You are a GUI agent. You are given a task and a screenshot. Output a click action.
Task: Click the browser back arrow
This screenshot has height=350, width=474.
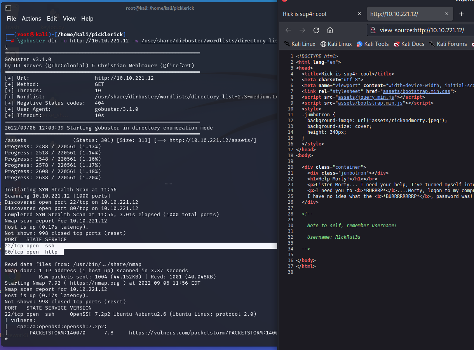tap(288, 30)
